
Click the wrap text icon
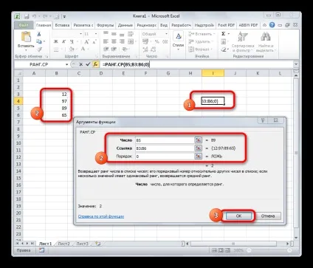pos(131,34)
